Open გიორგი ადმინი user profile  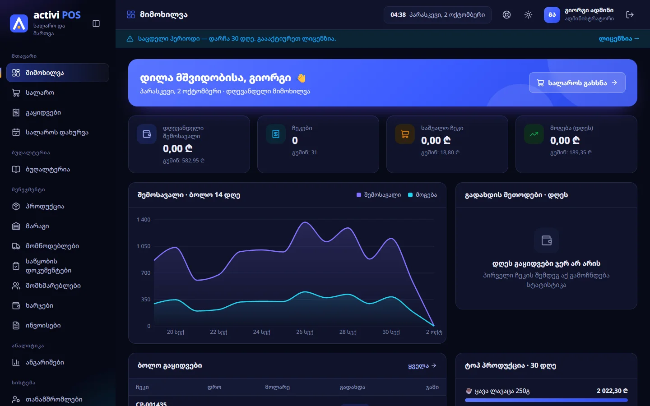click(x=579, y=15)
